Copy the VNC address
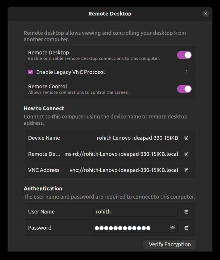This screenshot has height=260, width=220. tap(186, 170)
